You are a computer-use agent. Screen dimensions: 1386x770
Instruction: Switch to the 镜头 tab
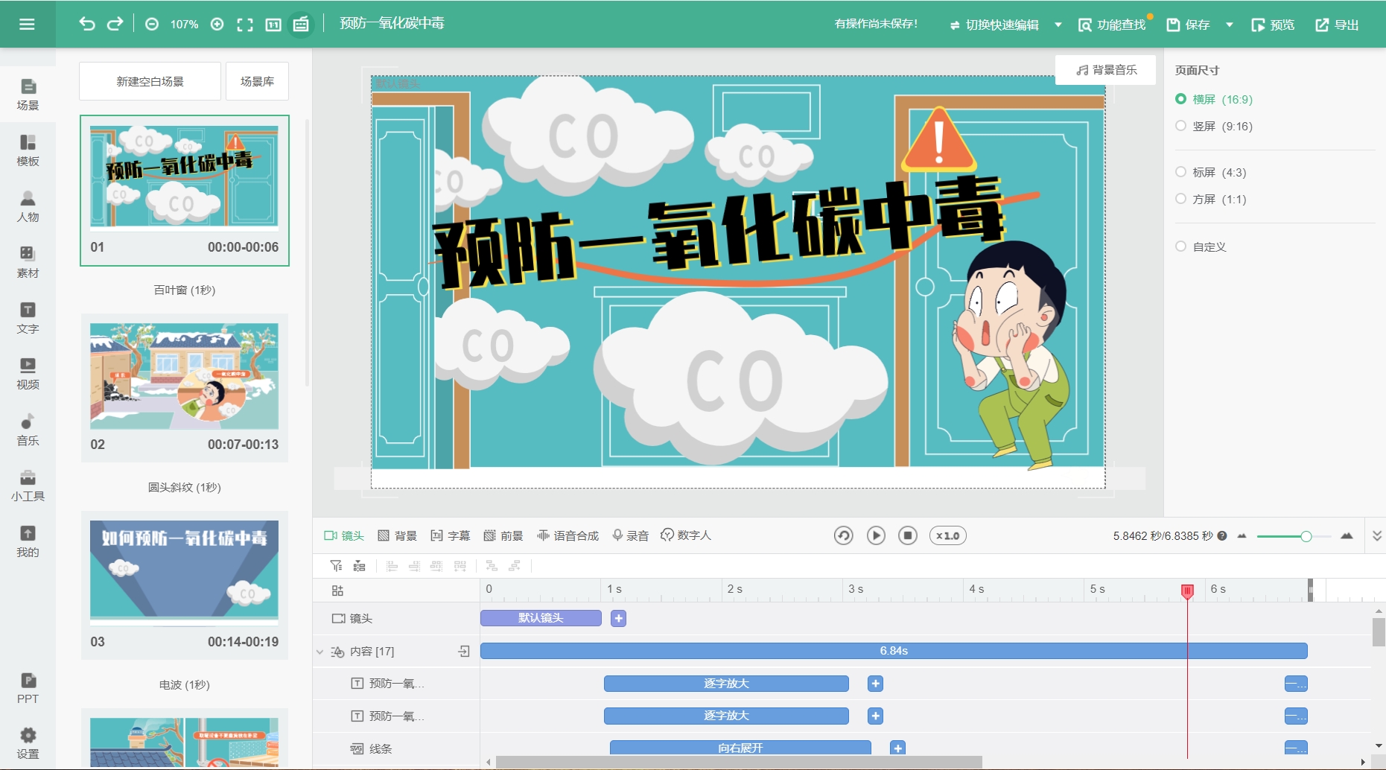[344, 535]
